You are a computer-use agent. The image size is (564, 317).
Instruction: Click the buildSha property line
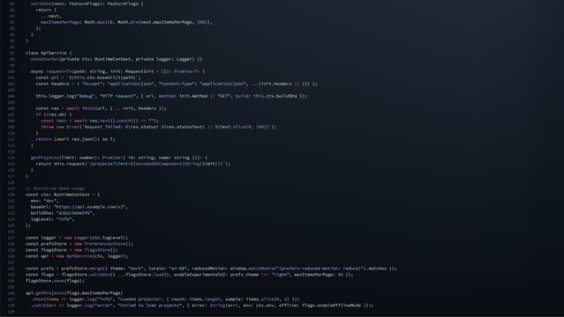(63, 213)
